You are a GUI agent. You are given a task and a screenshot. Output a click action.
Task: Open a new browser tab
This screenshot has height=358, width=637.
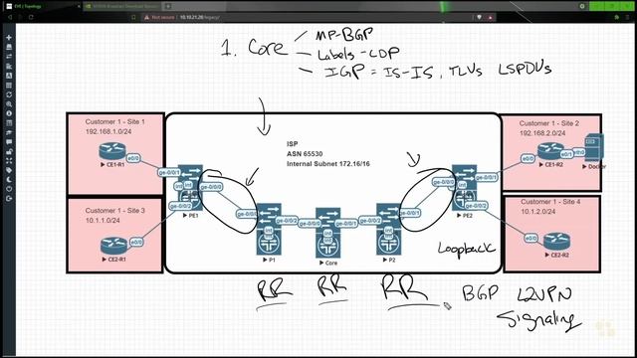coord(168,6)
